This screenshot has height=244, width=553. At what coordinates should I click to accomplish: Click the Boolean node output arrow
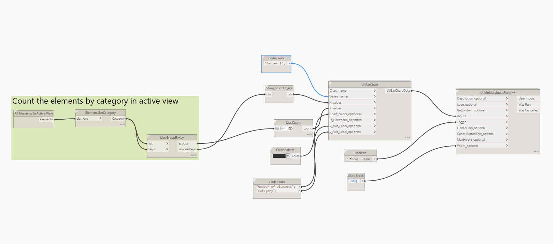(x=375, y=159)
